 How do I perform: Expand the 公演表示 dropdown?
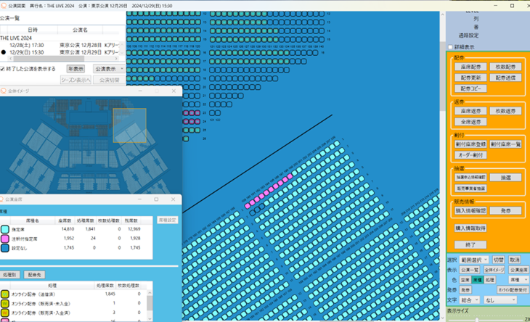pos(108,69)
